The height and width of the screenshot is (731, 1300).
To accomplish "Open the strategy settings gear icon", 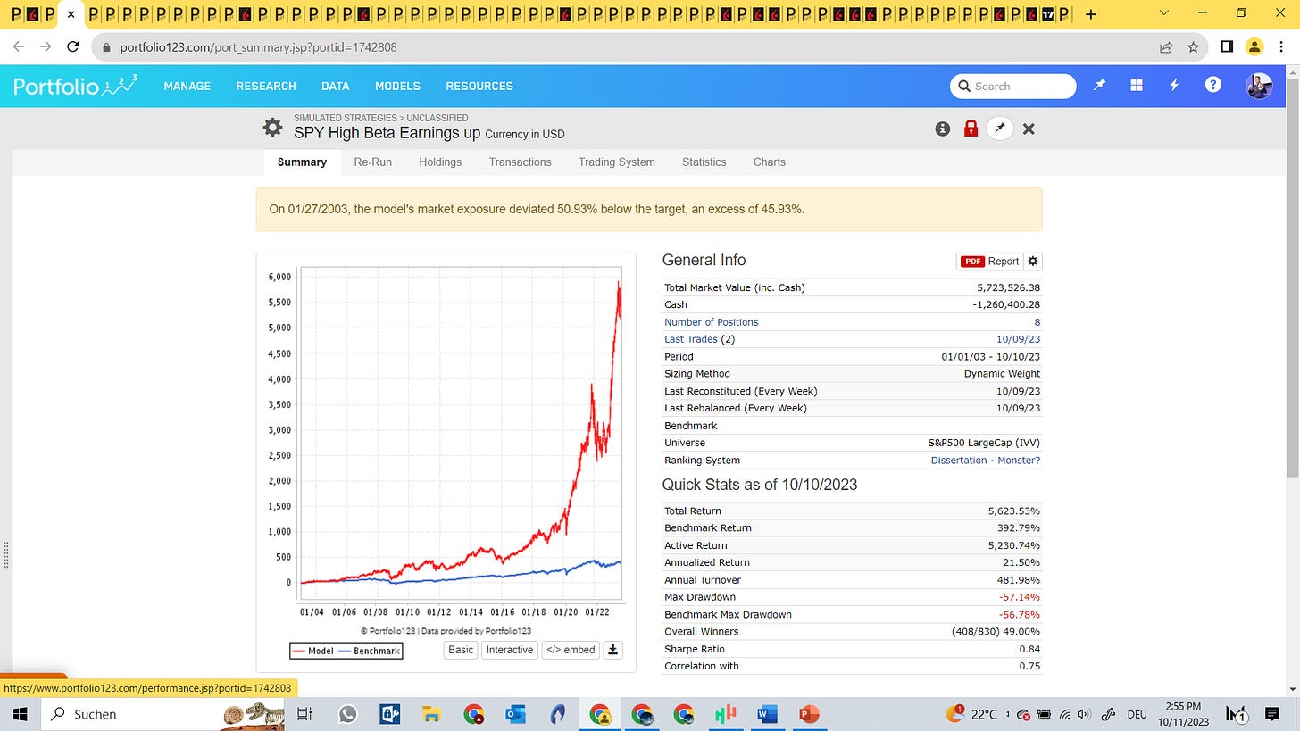I will [x=272, y=128].
